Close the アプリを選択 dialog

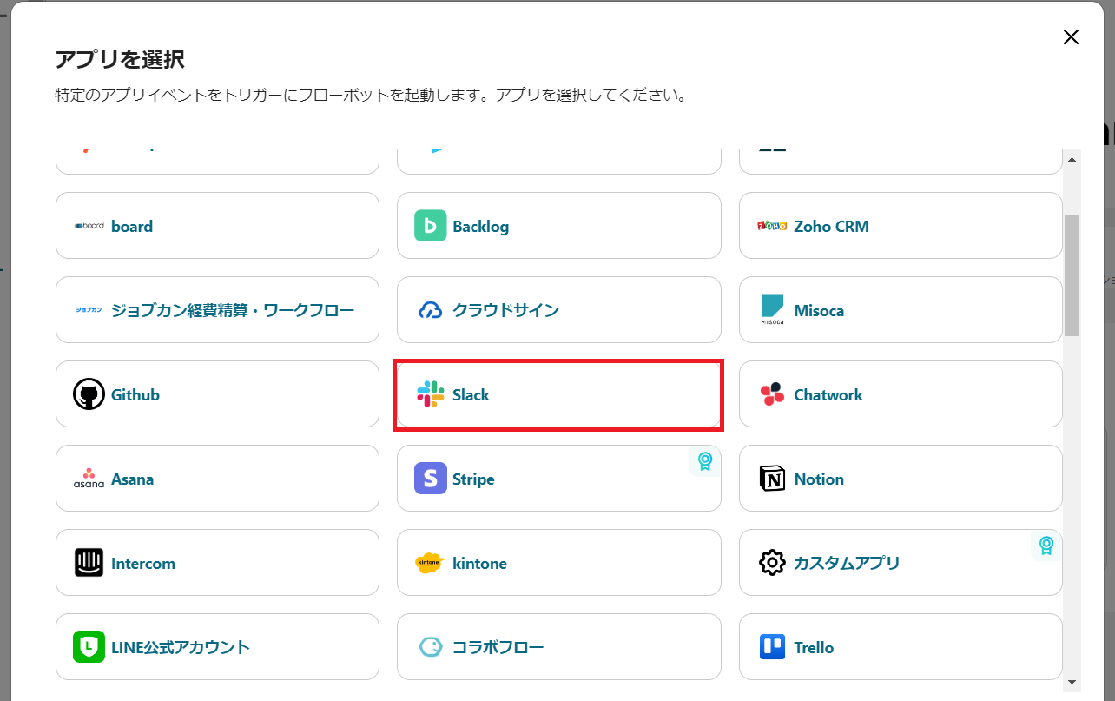tap(1071, 36)
